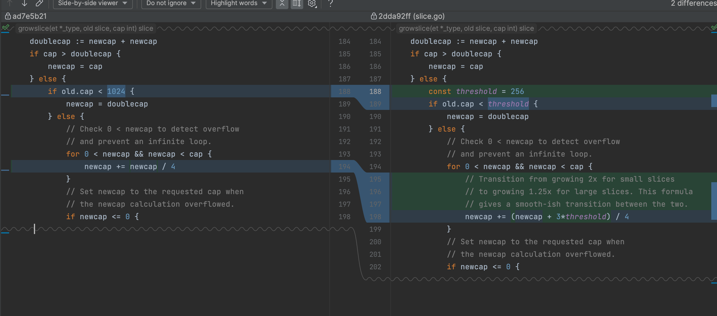Click right 'doublecap := newcap + newcap' line
The height and width of the screenshot is (316, 717).
(x=474, y=41)
